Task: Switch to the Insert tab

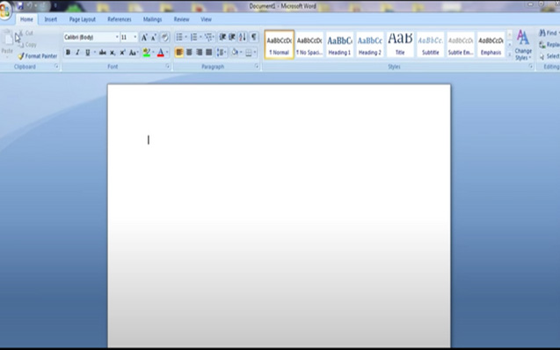Action: coord(50,19)
